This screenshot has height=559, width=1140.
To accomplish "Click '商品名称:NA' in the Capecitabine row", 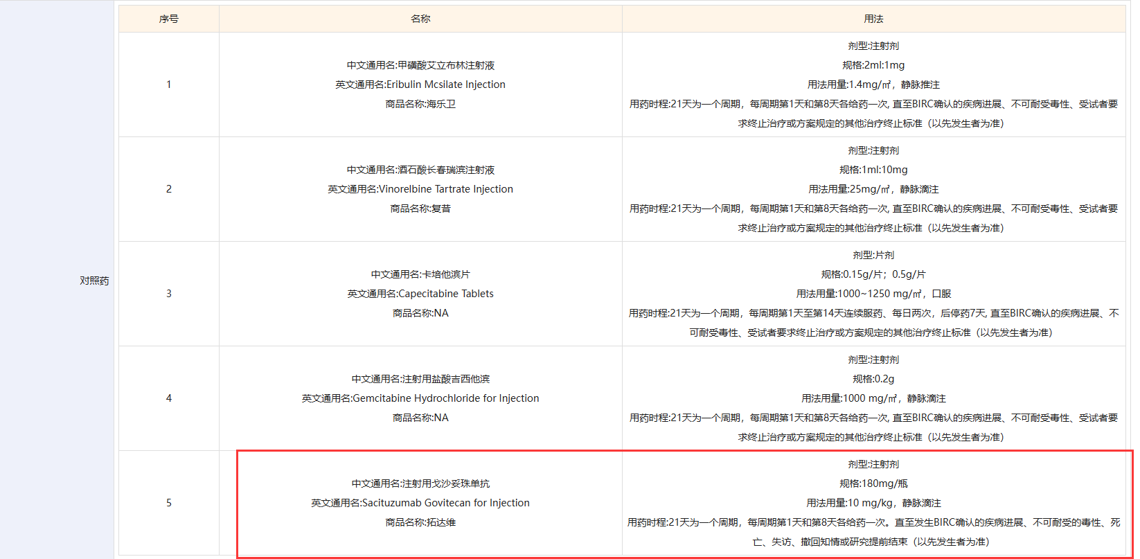I will (x=420, y=313).
